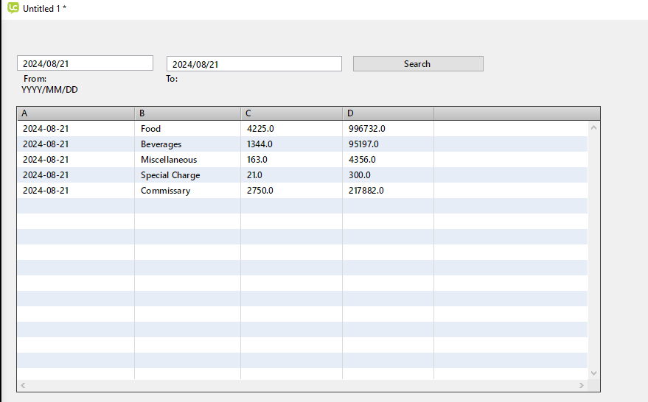Click the table's scroll up arrow
The height and width of the screenshot is (402, 648).
pos(594,127)
